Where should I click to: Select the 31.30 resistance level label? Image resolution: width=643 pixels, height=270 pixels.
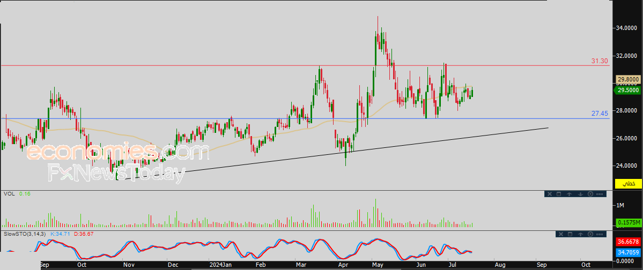click(600, 61)
